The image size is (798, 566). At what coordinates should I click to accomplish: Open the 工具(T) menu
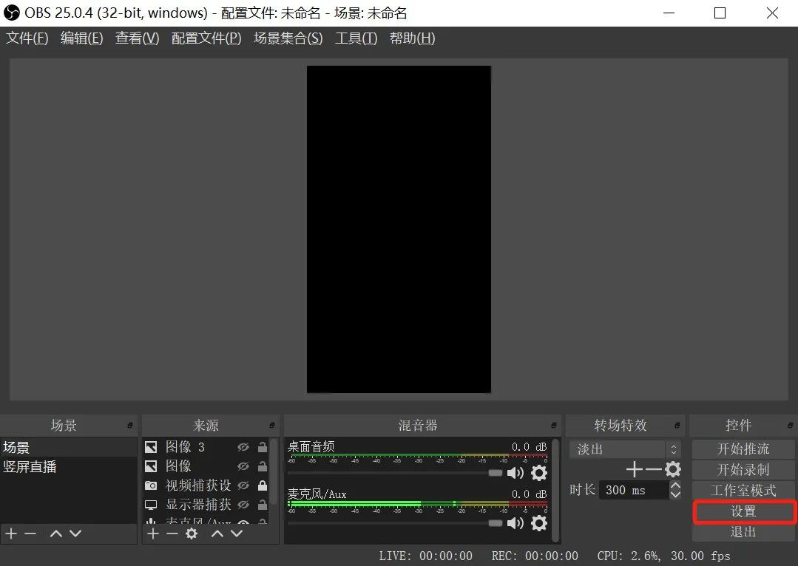pyautogui.click(x=356, y=38)
